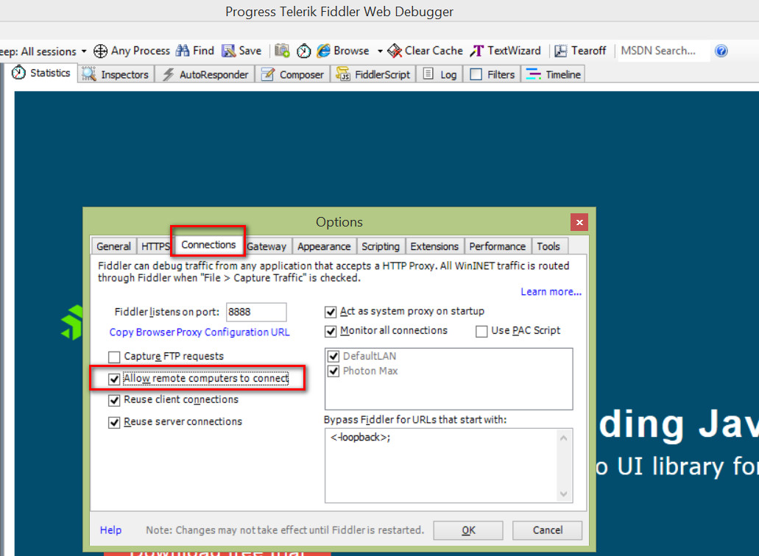Open the Learn more... link
This screenshot has height=556, width=759.
pyautogui.click(x=551, y=291)
